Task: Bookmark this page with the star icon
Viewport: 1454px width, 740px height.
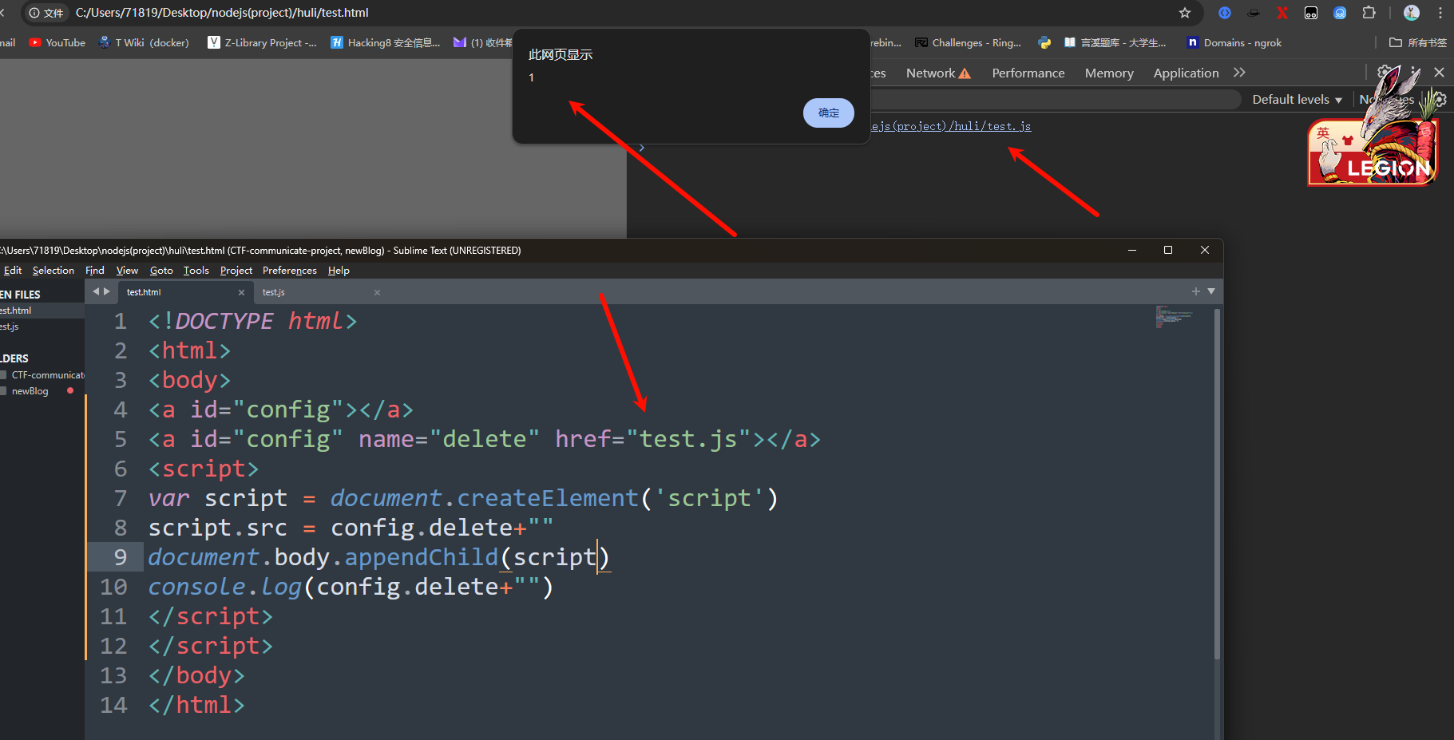Action: tap(1185, 13)
